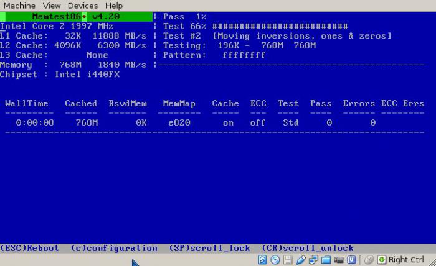The height and width of the screenshot is (266, 436).
Task: Click the (SP)scroll_lock hint text
Action: (x=210, y=248)
